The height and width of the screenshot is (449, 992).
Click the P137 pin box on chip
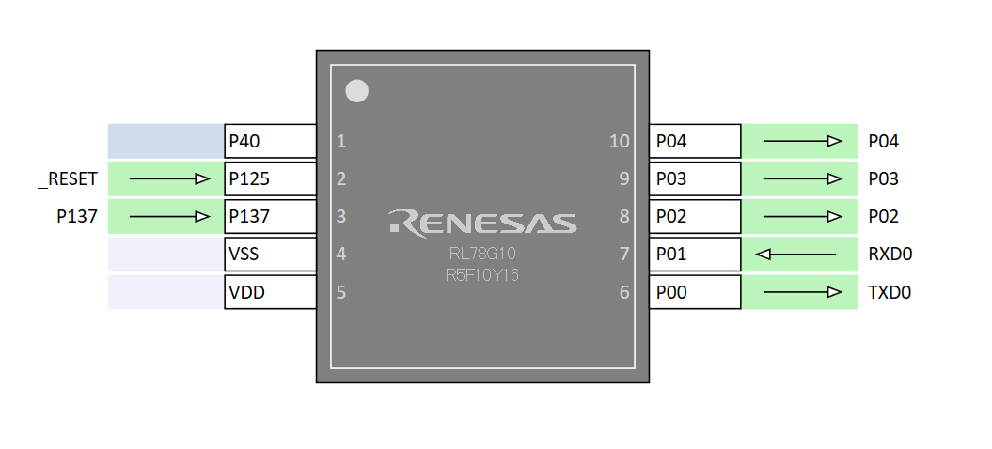(x=270, y=216)
